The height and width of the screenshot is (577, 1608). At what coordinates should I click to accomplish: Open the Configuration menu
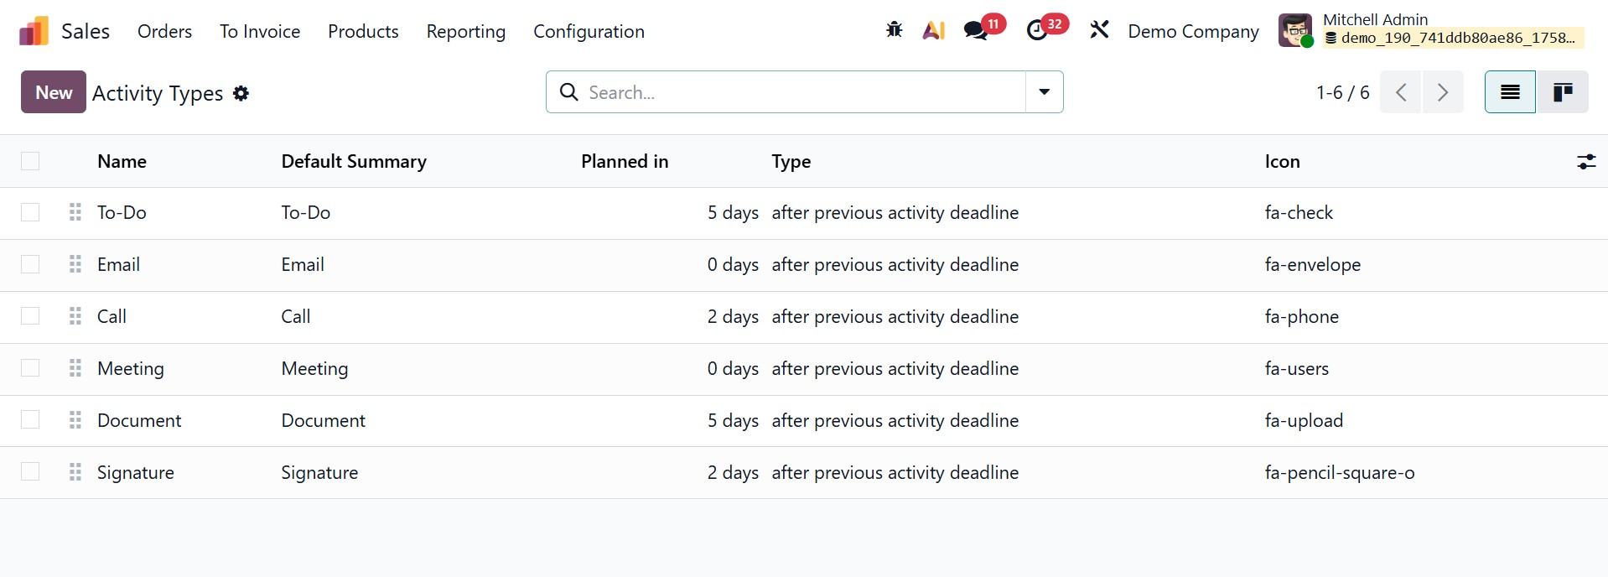click(589, 32)
